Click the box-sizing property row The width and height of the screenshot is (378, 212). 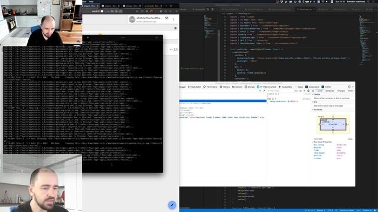coord(330,145)
